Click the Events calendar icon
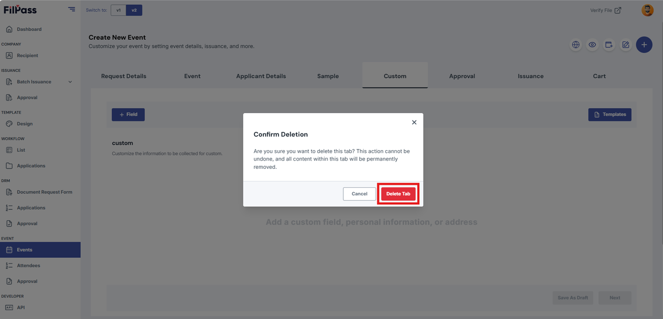 (x=9, y=250)
